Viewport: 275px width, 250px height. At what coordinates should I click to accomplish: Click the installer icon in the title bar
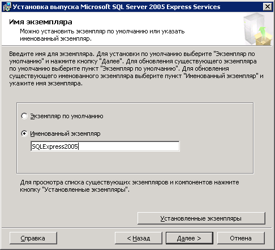click(7, 7)
